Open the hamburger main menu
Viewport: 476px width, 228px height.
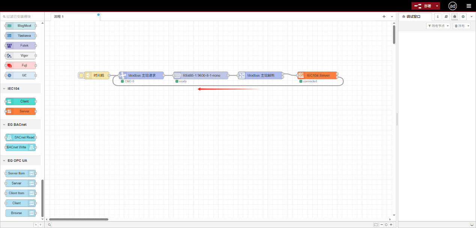[469, 6]
